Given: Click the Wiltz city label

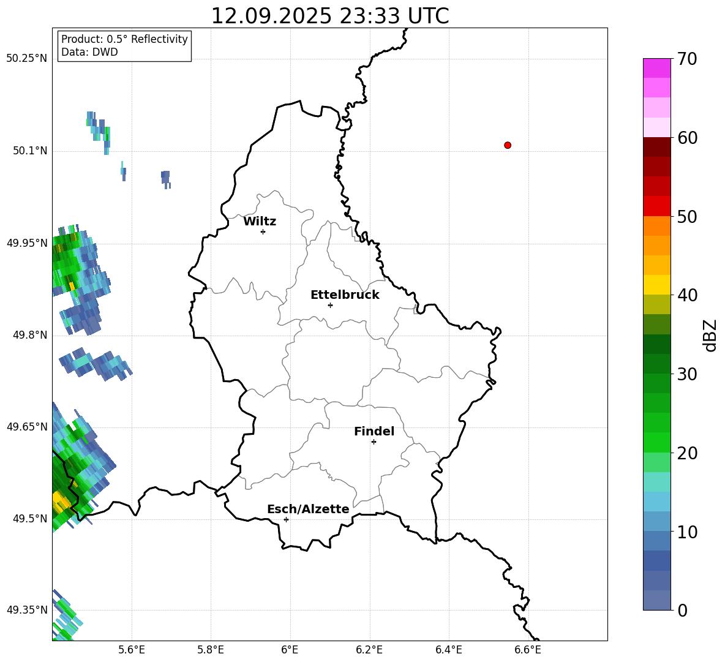Looking at the screenshot, I should tap(260, 222).
